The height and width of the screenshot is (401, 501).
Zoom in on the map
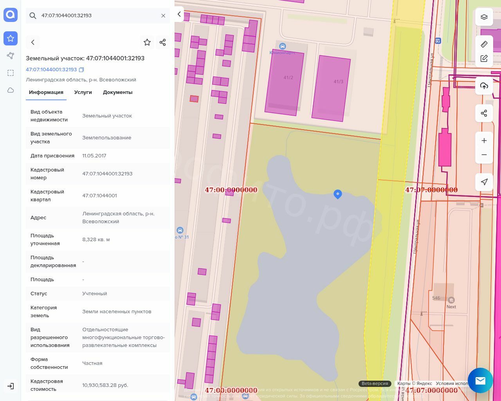coord(484,141)
